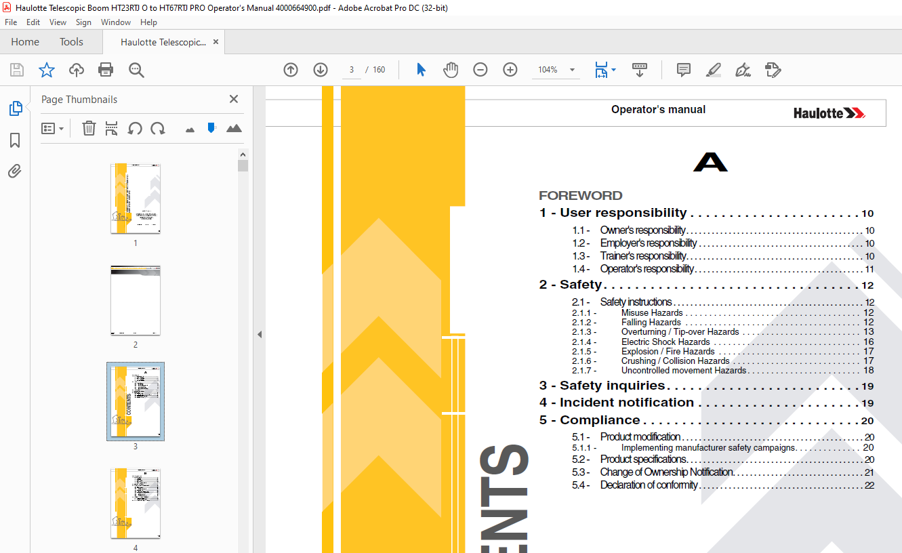Bookmark this file with the star icon
Viewport: 902px width, 553px height.
pos(46,70)
